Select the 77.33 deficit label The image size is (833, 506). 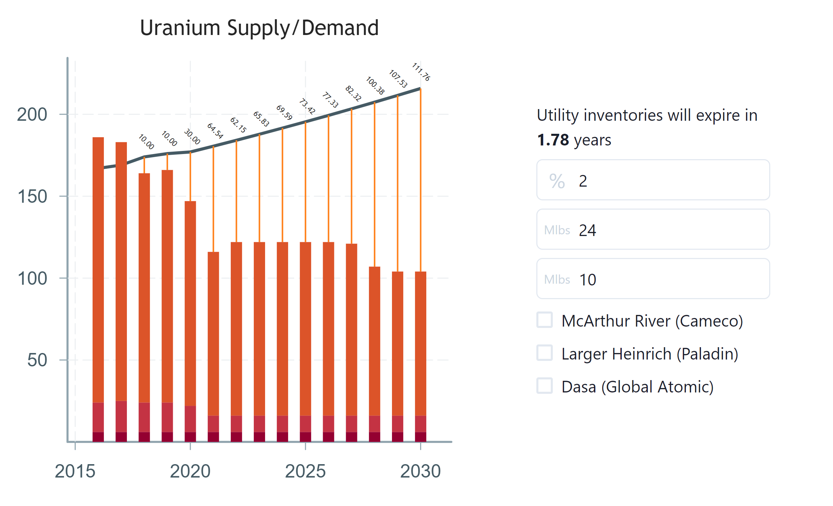pos(330,100)
